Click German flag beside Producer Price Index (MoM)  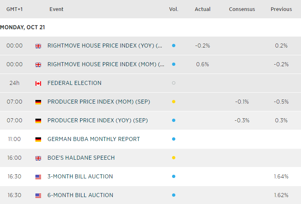click(38, 102)
